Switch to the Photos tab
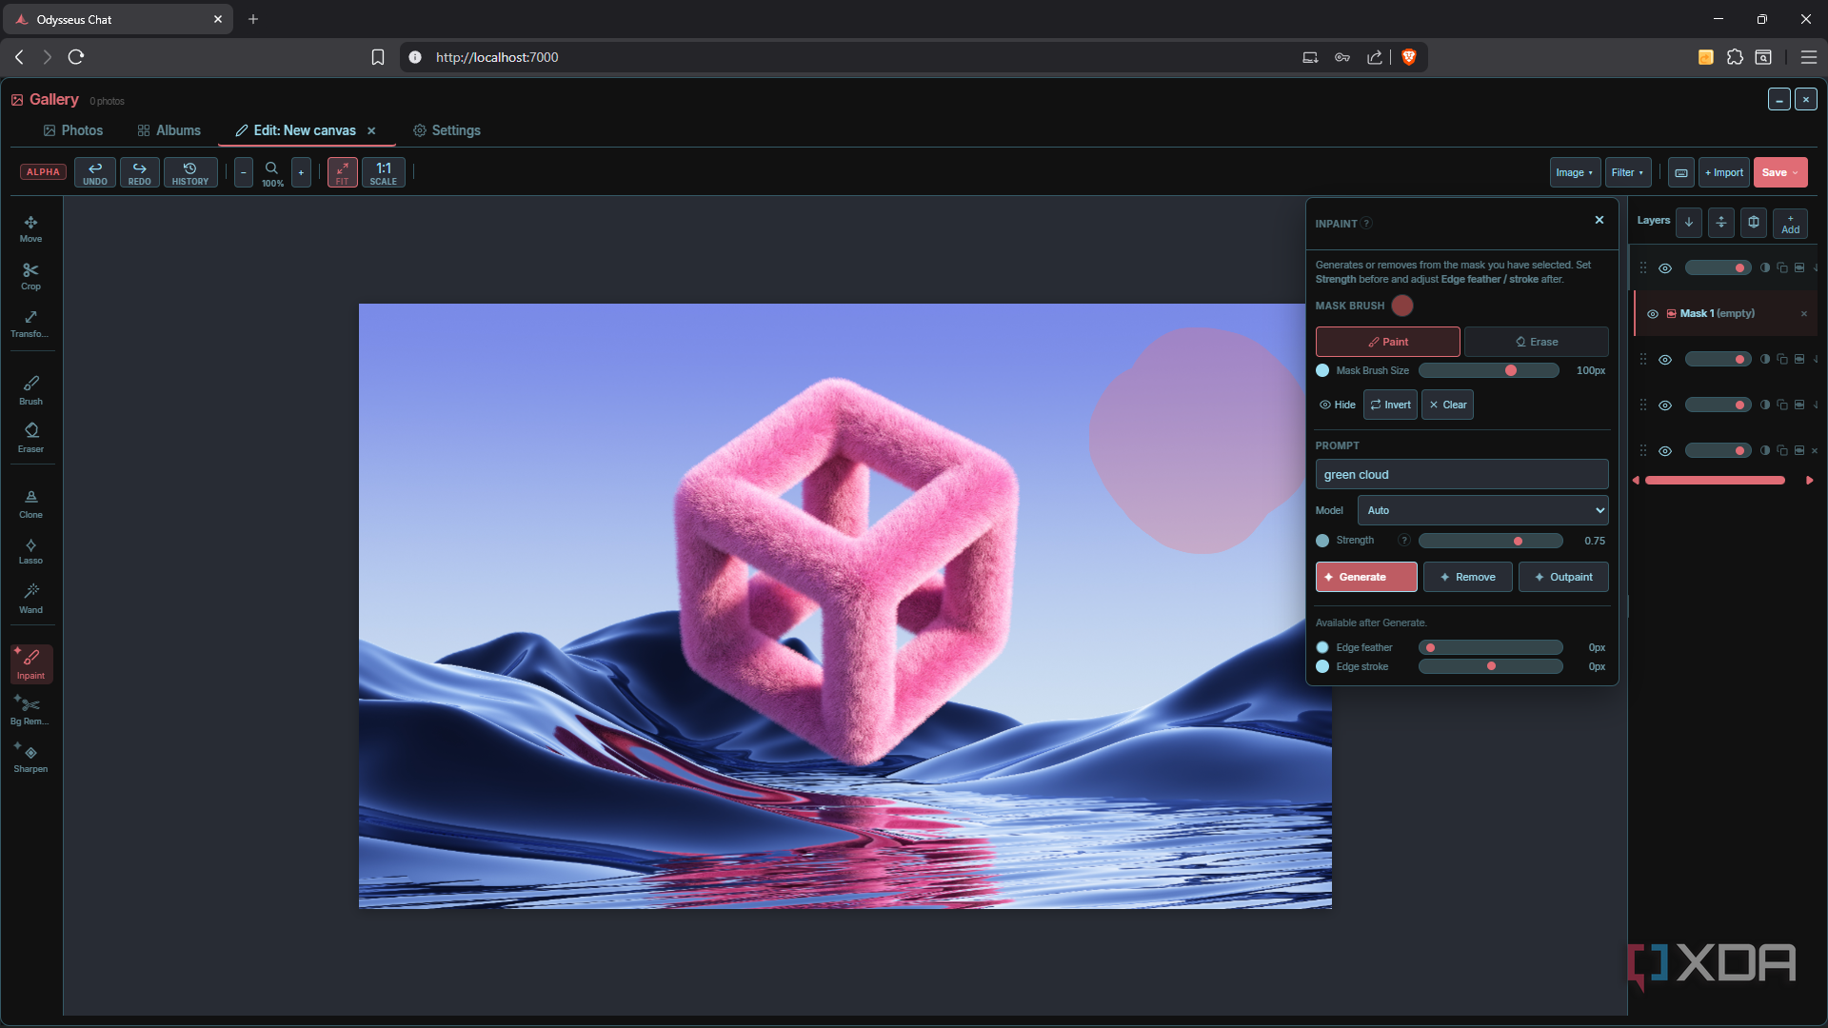The width and height of the screenshot is (1828, 1028). 73,130
